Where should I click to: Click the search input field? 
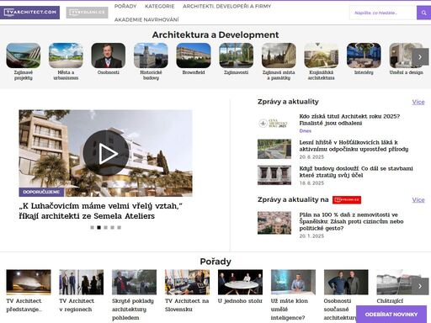click(x=383, y=13)
